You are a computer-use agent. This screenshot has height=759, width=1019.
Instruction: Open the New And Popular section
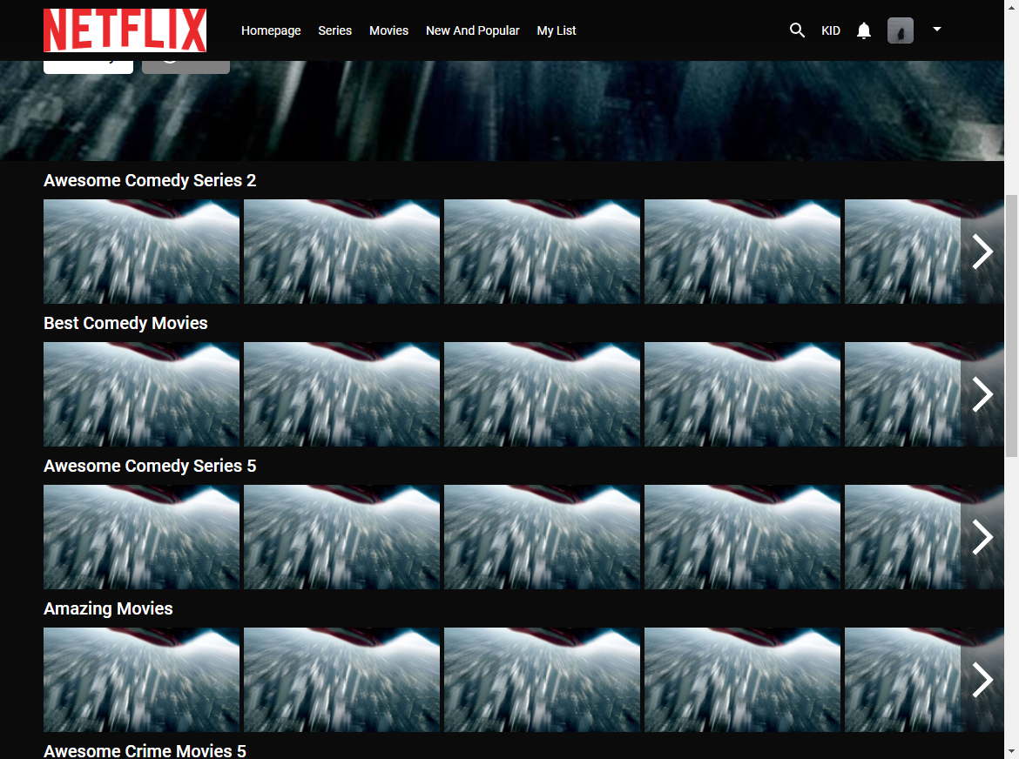[473, 30]
